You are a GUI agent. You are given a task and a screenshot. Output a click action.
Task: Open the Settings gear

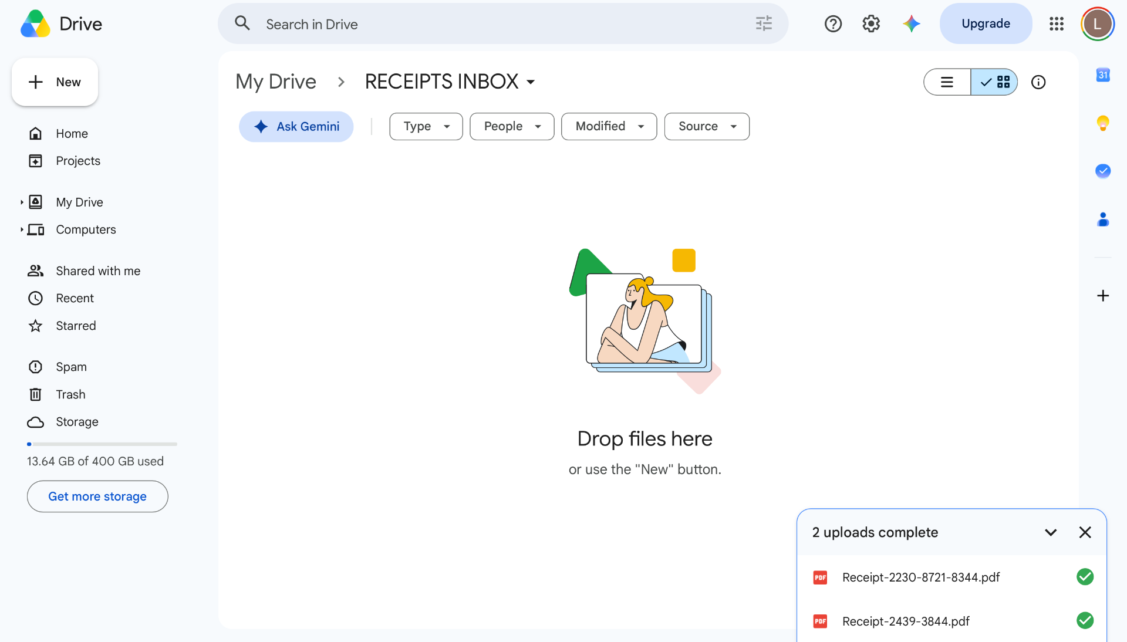[871, 23]
